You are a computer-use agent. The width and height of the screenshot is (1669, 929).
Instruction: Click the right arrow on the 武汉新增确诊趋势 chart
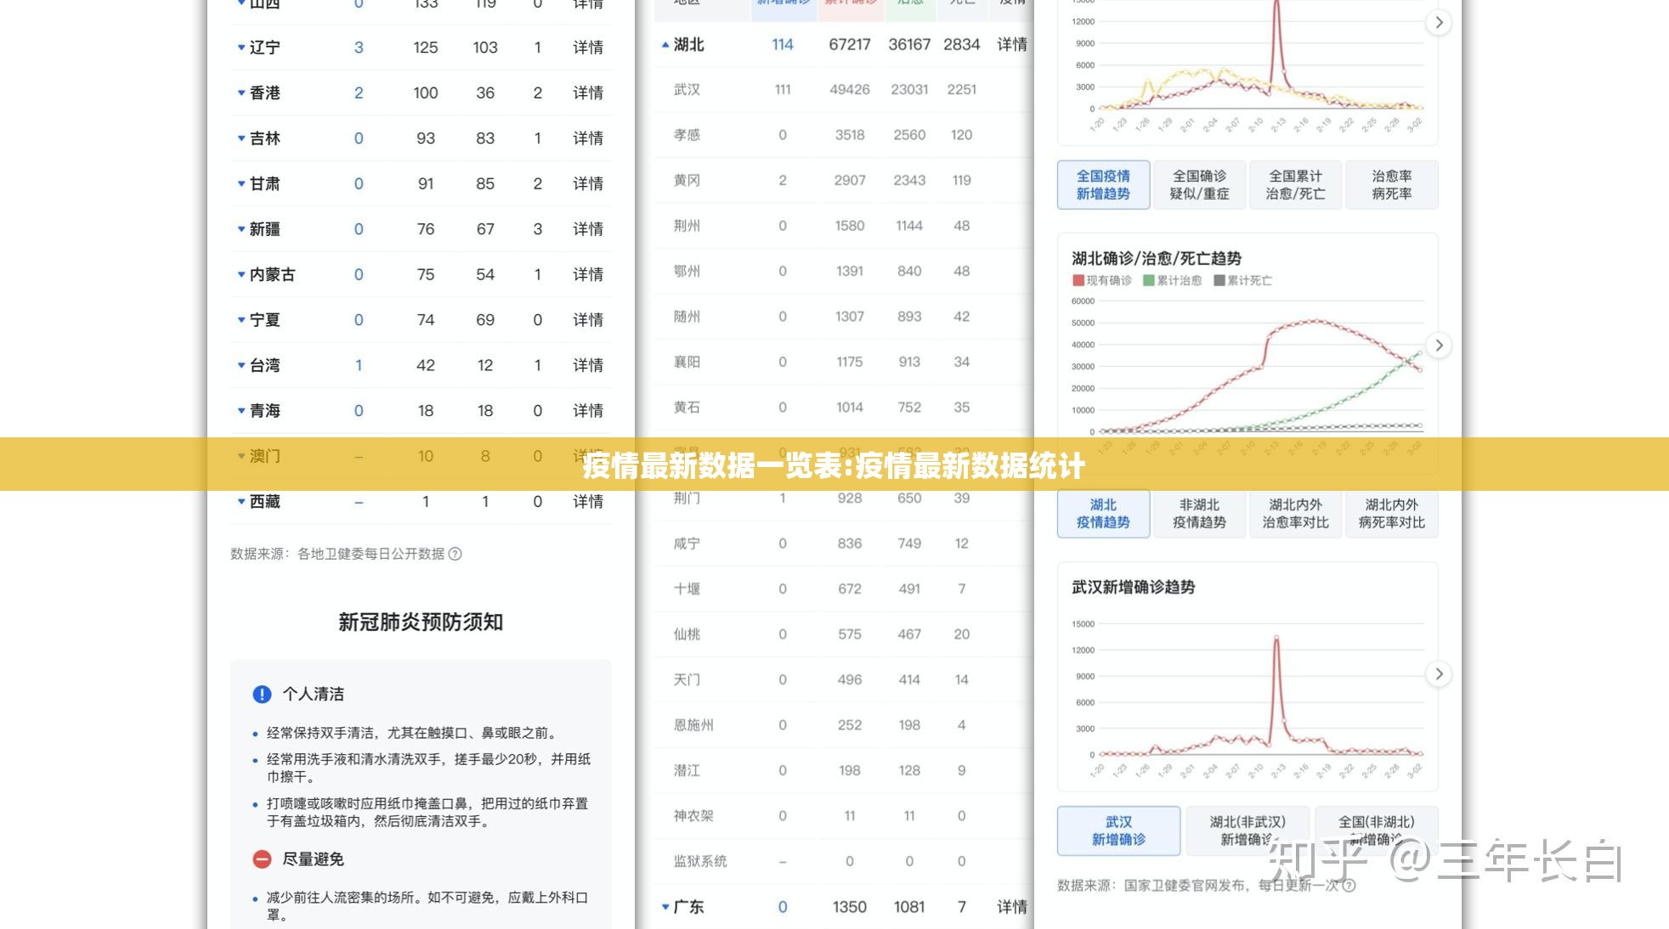pyautogui.click(x=1439, y=673)
